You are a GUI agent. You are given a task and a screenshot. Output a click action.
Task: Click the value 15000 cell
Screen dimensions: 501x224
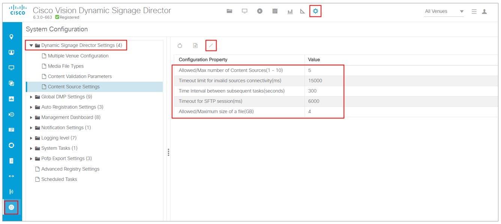click(x=315, y=81)
